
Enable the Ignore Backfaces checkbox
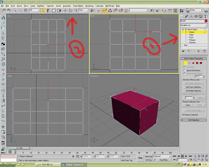click(x=185, y=70)
